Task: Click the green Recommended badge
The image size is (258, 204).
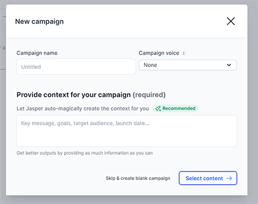Action: click(x=175, y=109)
